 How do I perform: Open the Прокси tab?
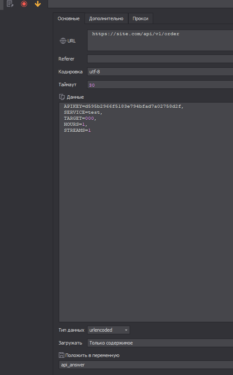coord(140,18)
